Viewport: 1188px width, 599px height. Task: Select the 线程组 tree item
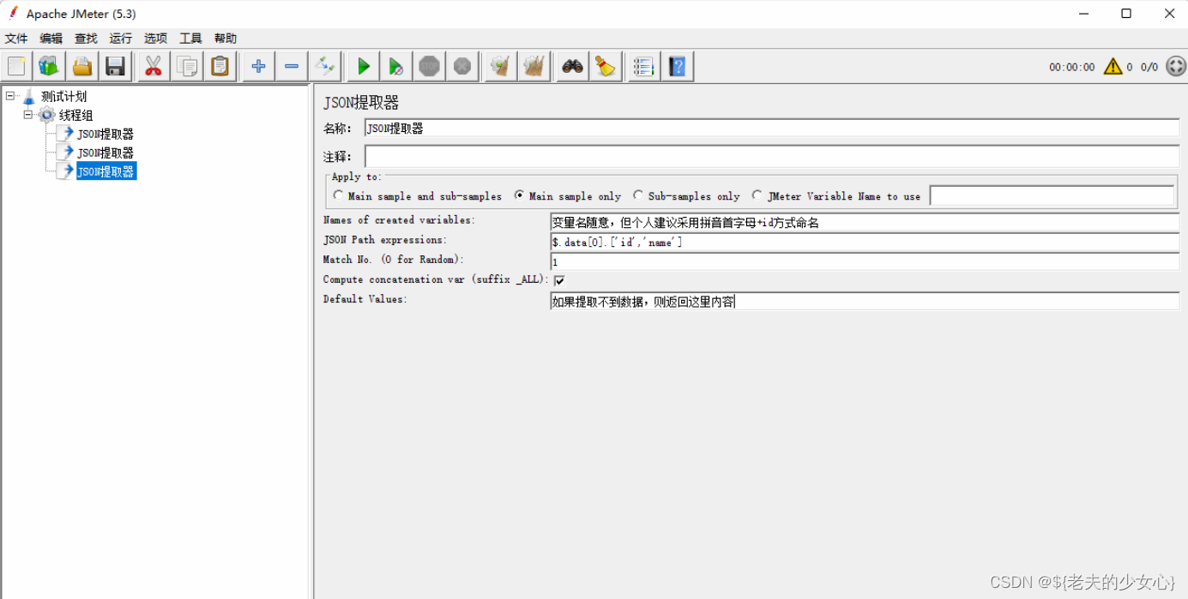coord(75,116)
